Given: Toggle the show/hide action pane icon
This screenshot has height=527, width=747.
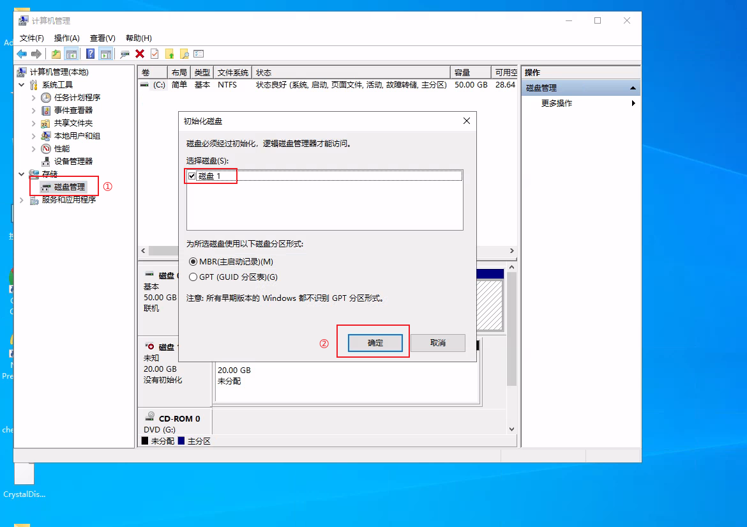Looking at the screenshot, I should [106, 54].
